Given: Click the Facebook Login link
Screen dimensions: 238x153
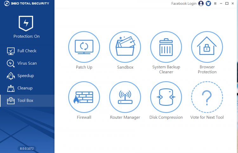Looking at the screenshot, I should tap(184, 3).
